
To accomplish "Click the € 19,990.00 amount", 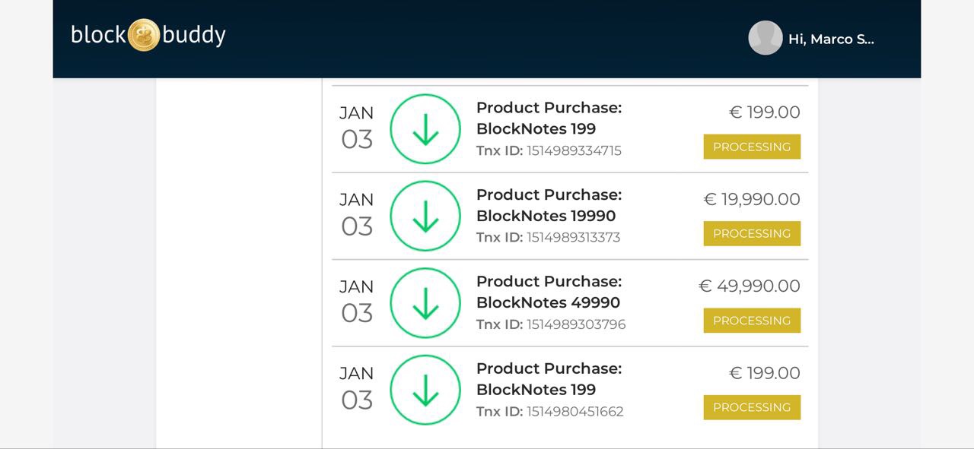I will (x=751, y=199).
